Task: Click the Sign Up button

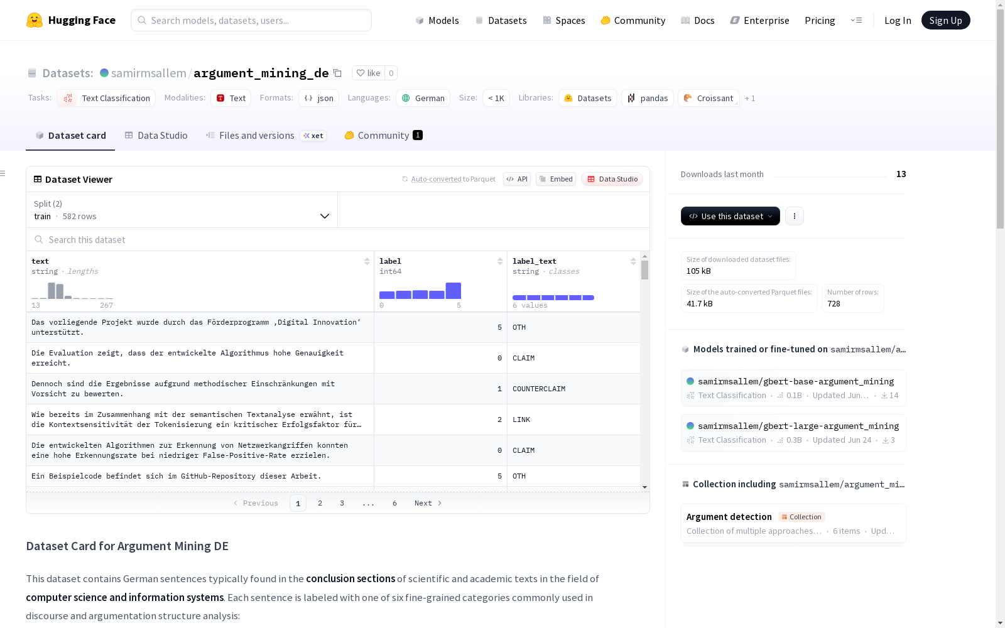Action: pos(946,20)
